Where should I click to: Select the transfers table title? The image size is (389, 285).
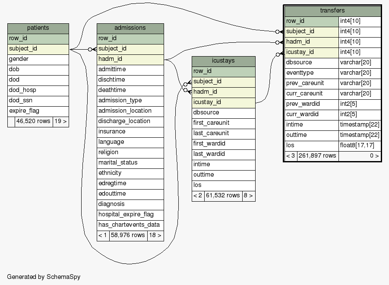(332, 11)
